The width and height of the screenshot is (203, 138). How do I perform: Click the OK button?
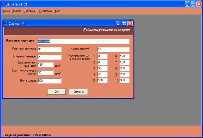tap(57, 92)
